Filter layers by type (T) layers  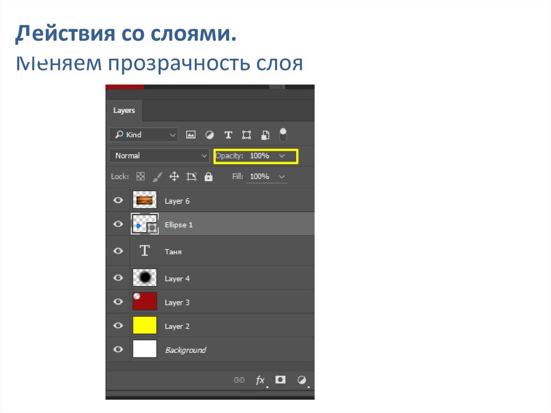tap(228, 135)
